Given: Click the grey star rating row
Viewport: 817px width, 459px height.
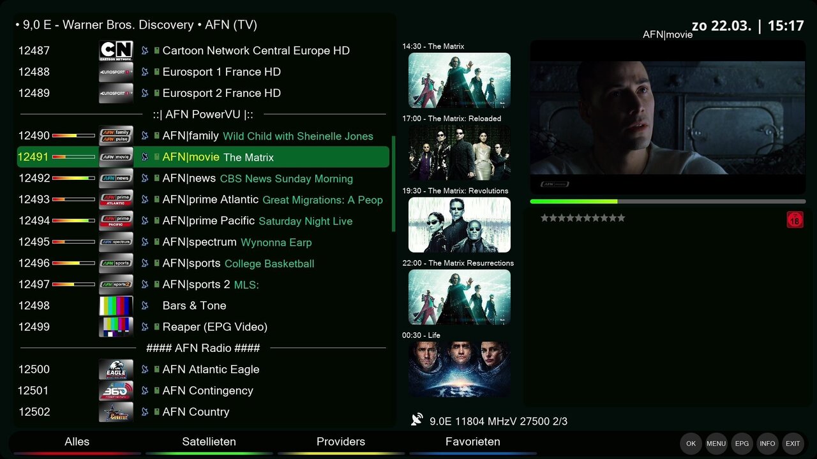Looking at the screenshot, I should pyautogui.click(x=583, y=218).
